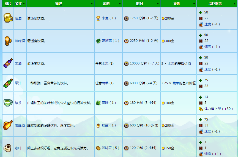Click the clock icon beside 180 分钟
This screenshot has width=238, height=157.
coord(126,103)
